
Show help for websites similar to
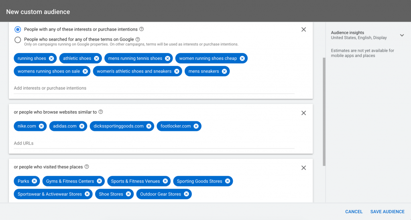[x=101, y=112]
